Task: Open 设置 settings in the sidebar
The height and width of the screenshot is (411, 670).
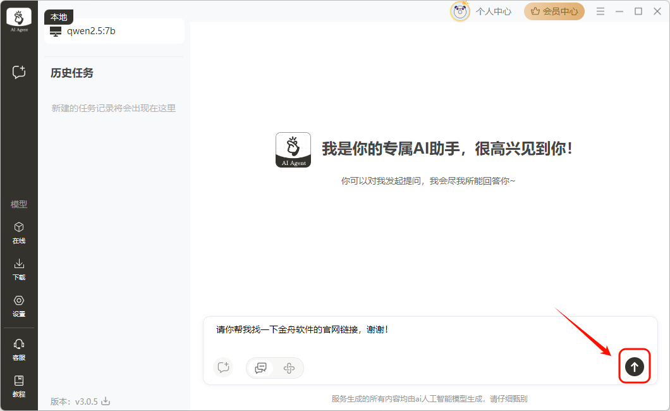Action: pyautogui.click(x=19, y=305)
